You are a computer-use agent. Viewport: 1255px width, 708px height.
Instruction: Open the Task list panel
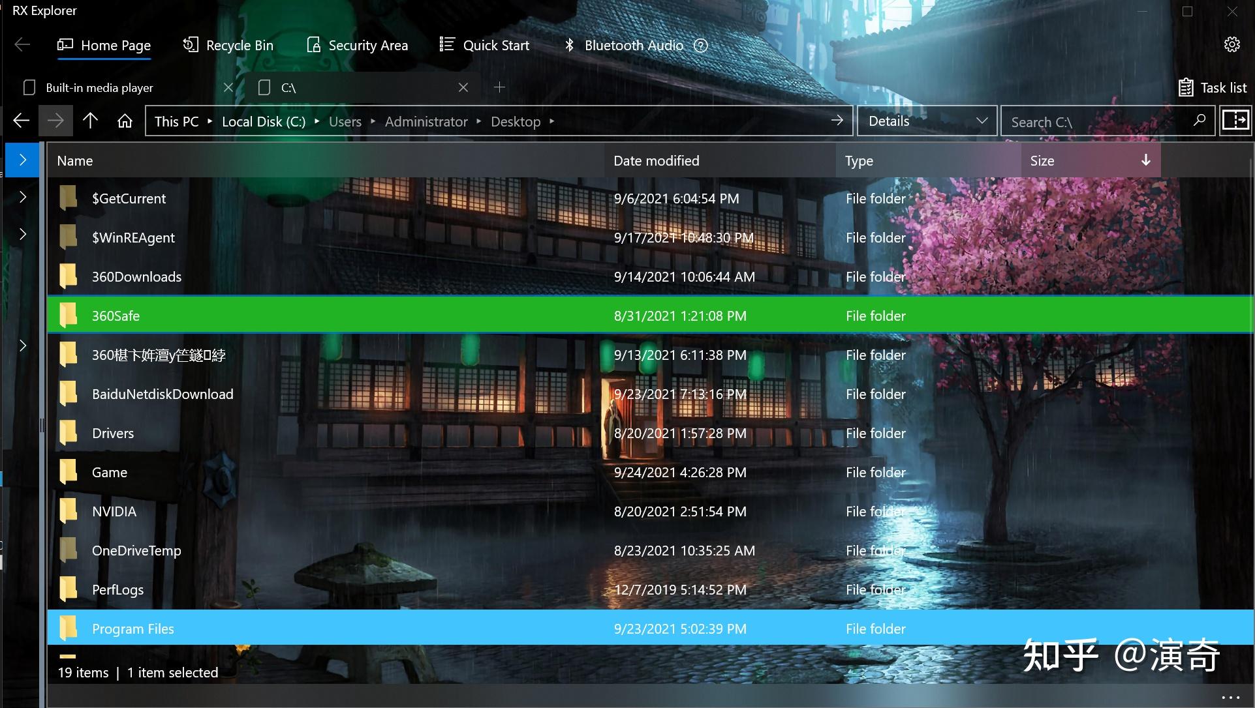coord(1213,87)
